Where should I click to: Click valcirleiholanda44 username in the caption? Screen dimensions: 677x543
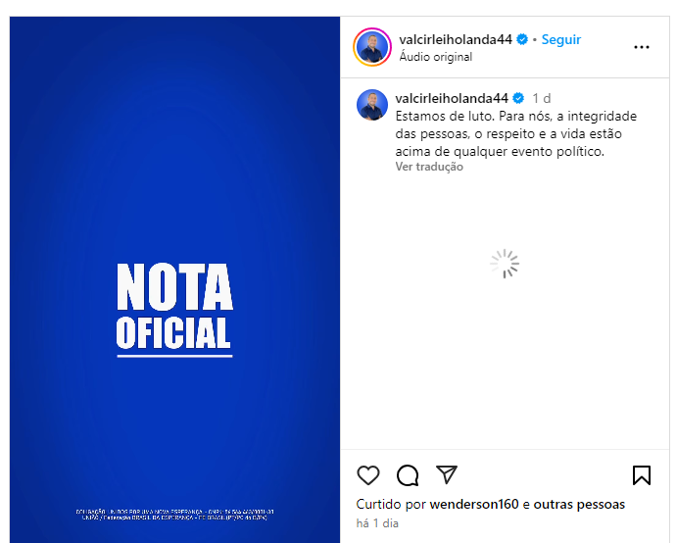point(452,98)
